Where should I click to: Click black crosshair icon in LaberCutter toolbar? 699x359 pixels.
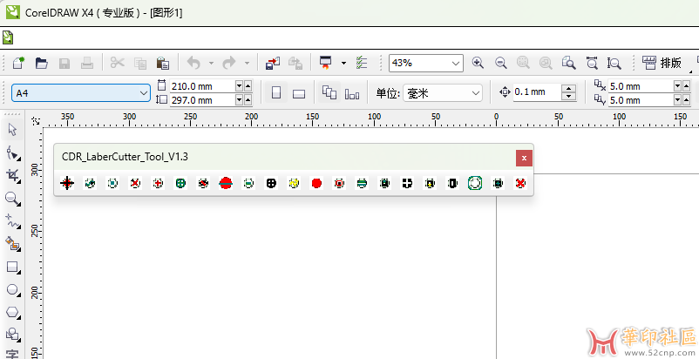(x=67, y=183)
